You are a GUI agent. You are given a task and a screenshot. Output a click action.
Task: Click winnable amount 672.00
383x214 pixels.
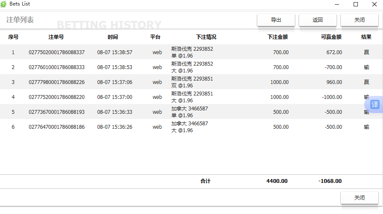click(x=334, y=52)
